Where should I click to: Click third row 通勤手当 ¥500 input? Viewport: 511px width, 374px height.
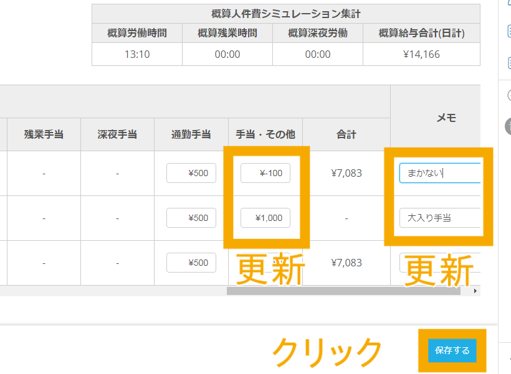(191, 263)
